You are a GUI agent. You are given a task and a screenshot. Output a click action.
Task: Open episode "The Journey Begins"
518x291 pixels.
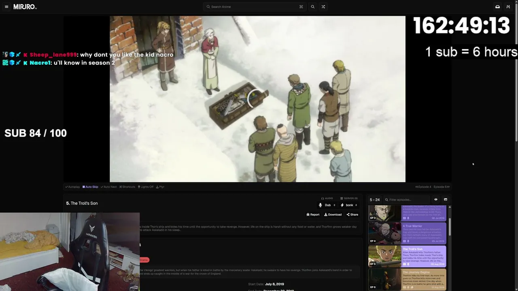[x=407, y=279]
